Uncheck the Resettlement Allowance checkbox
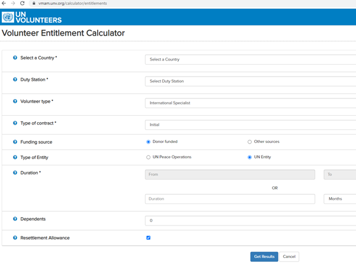 148,238
